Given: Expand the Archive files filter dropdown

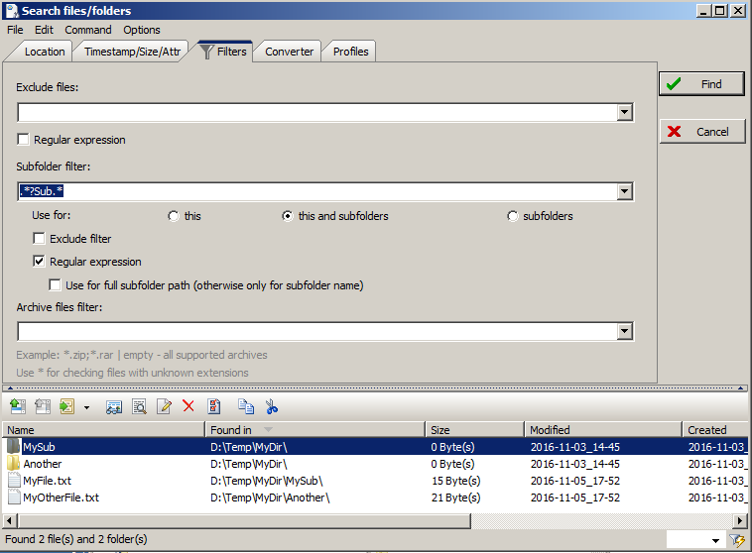Looking at the screenshot, I should click(x=625, y=332).
